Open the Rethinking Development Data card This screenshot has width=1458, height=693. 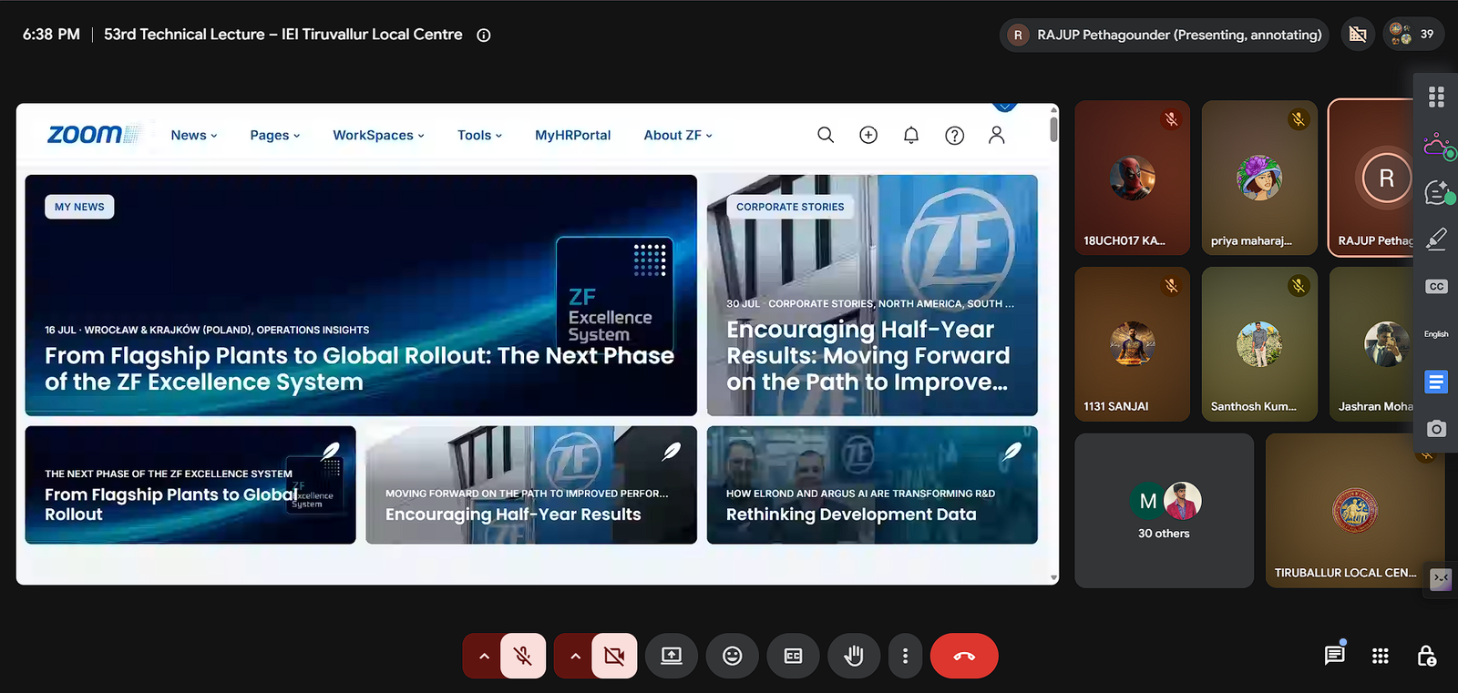pyautogui.click(x=872, y=484)
